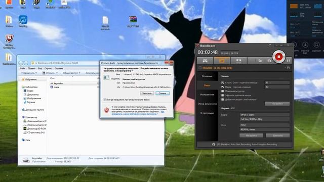Click the F2 pause hotkey field
The height and width of the screenshot is (182, 324).
click(x=277, y=87)
